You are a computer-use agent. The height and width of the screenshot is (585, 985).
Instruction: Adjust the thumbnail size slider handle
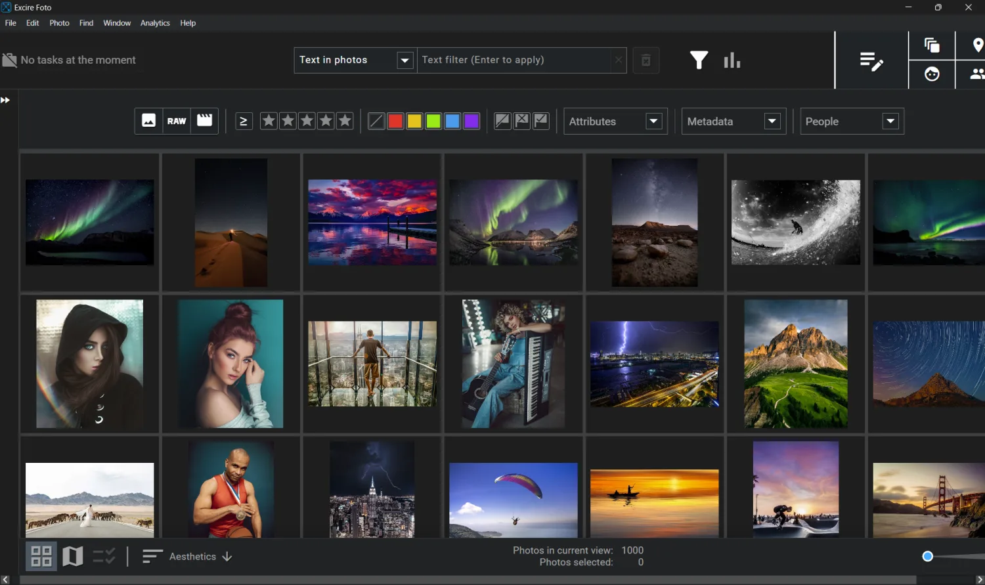pos(927,556)
